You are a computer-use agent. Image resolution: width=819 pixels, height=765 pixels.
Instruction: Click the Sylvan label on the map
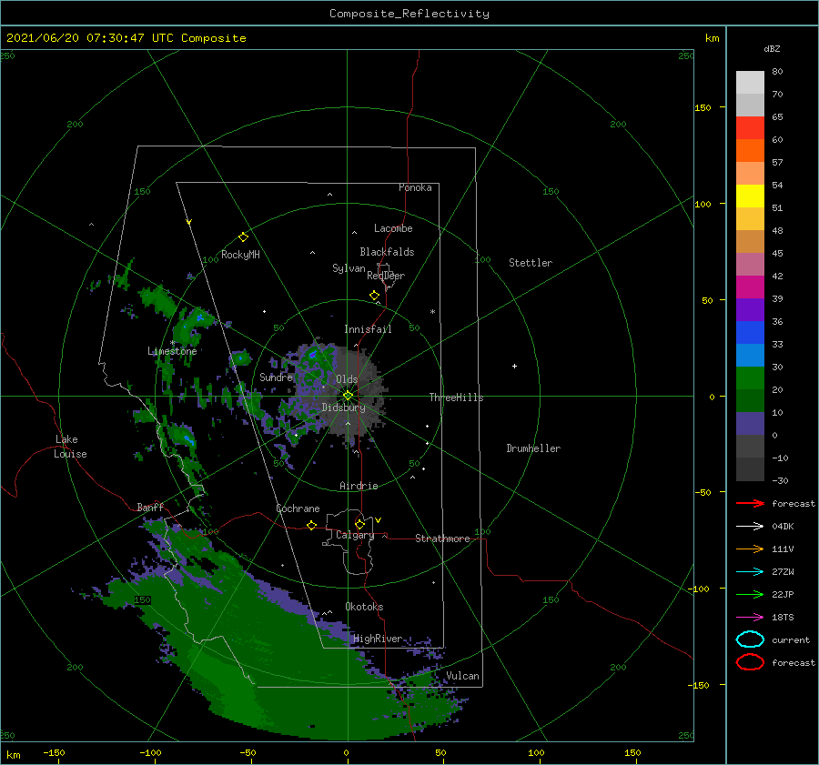(349, 268)
